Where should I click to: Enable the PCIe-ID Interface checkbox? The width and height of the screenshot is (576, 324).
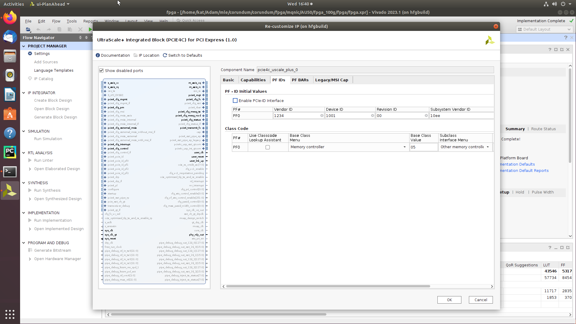(235, 100)
